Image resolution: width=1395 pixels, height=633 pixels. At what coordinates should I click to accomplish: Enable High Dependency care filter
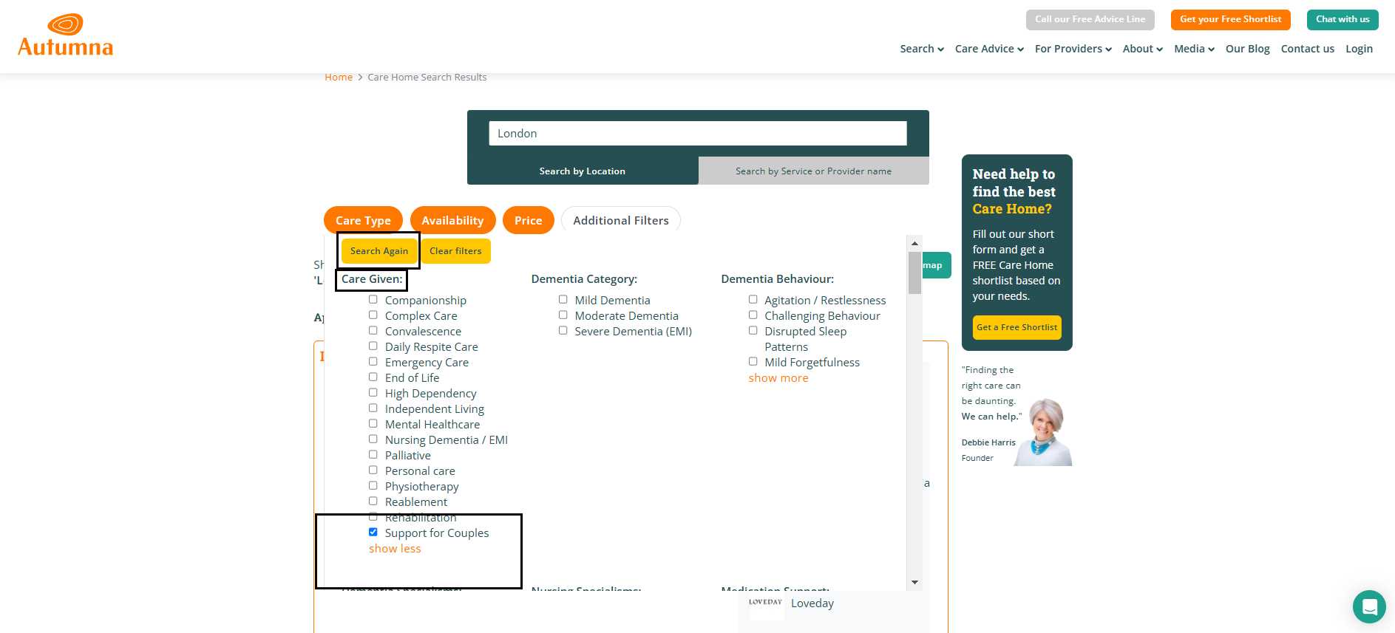(x=373, y=393)
